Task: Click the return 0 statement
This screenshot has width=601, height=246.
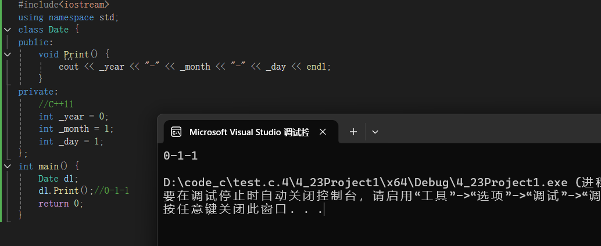Action: pos(61,204)
